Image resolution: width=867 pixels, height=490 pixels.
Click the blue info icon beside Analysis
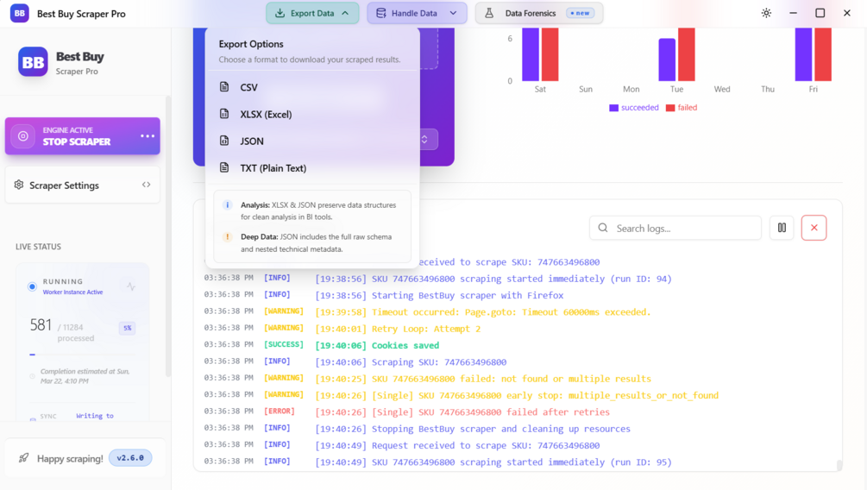tap(227, 205)
